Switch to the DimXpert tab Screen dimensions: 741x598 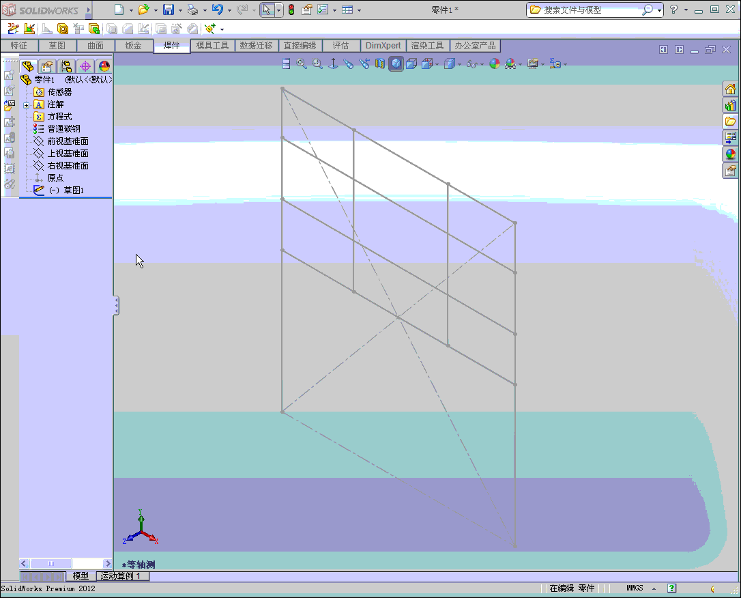coord(383,45)
